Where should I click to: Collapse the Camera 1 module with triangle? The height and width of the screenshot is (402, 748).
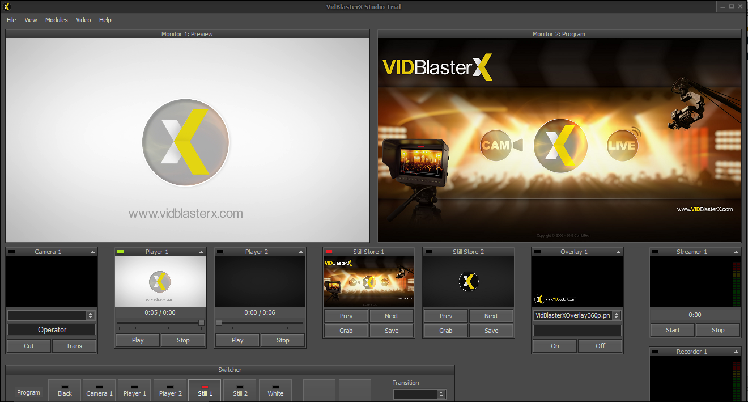click(x=92, y=252)
